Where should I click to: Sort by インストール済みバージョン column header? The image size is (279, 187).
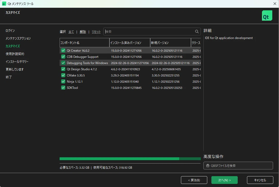coord(130,43)
